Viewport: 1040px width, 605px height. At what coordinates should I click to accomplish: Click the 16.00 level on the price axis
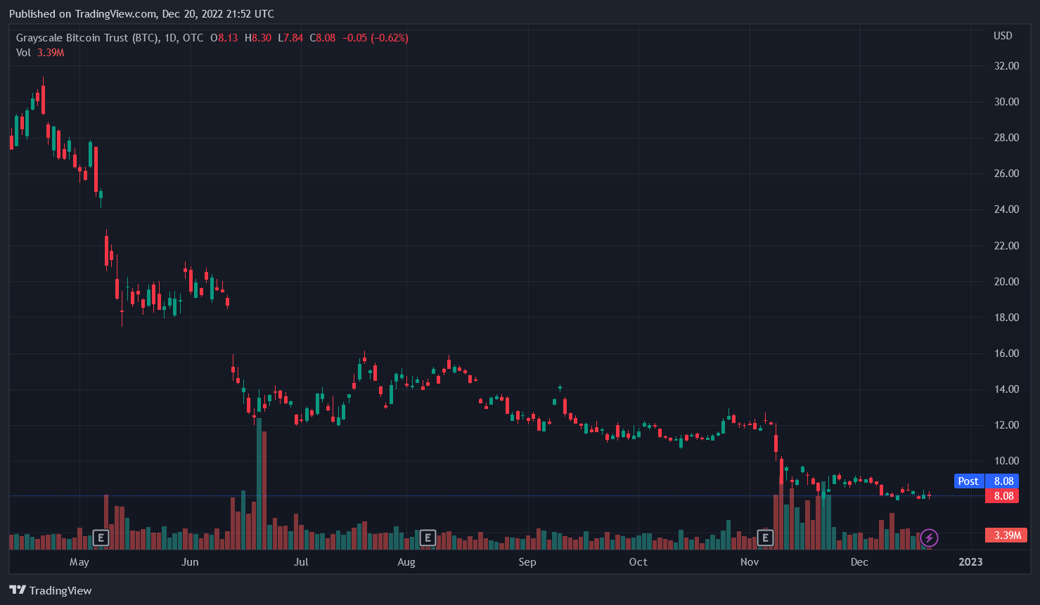click(x=1006, y=353)
